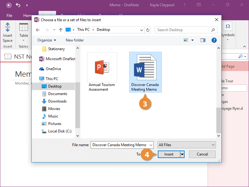Toggle the preview pane icon
Viewport: 249px width, 187px height.
tap(203, 40)
